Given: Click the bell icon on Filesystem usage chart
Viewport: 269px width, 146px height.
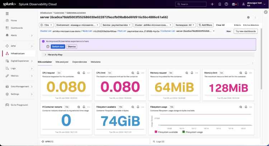Looking at the screenshot, I should coord(246,107).
